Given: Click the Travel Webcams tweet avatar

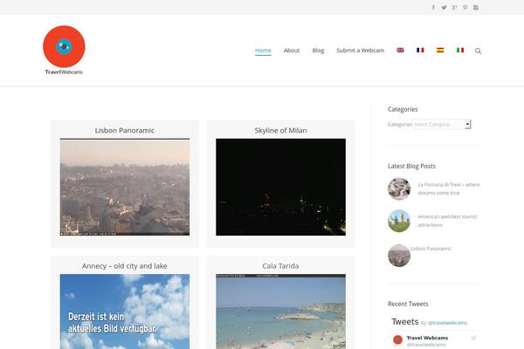Looking at the screenshot, I should pos(397,340).
